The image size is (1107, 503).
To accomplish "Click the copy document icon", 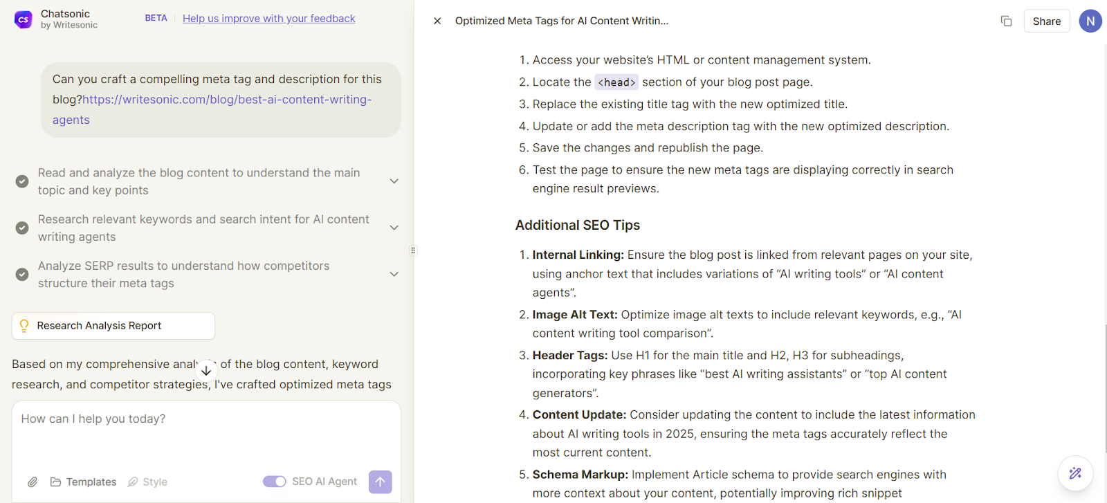I will pos(1006,21).
